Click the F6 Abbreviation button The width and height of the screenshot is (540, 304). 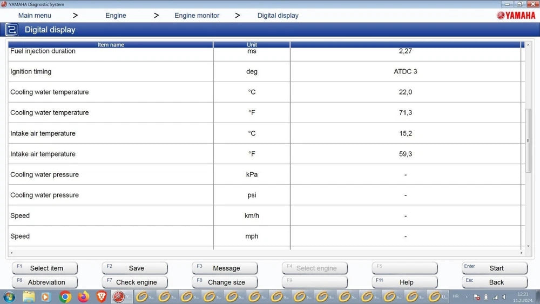click(45, 282)
